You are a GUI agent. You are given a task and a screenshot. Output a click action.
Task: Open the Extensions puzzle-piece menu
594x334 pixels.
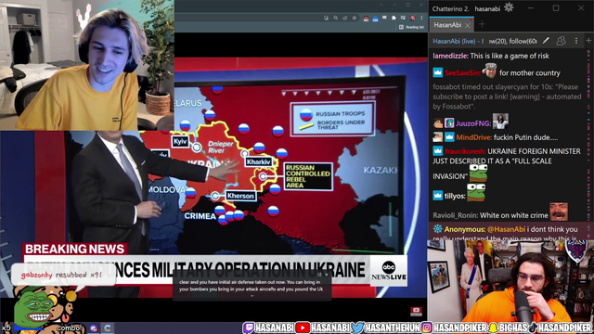tap(394, 18)
